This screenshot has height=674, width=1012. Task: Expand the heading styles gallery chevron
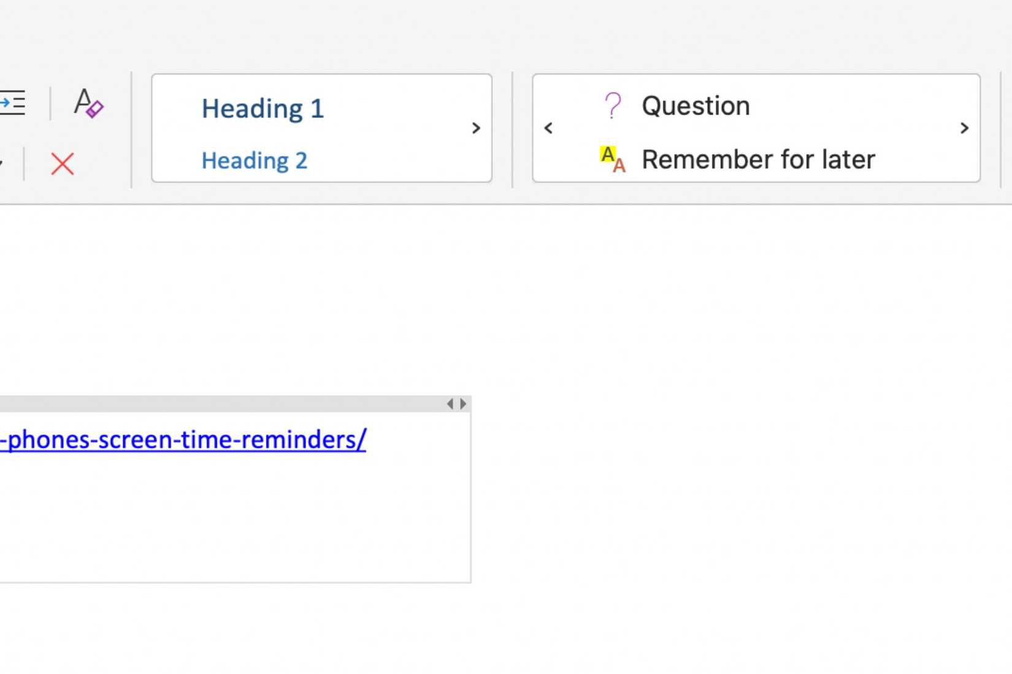[476, 128]
